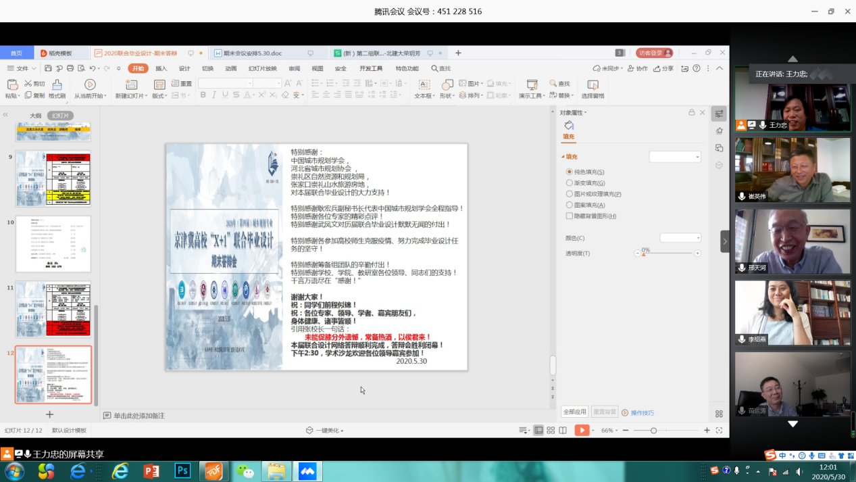Open the 66% zoom level dropdown

click(x=609, y=431)
